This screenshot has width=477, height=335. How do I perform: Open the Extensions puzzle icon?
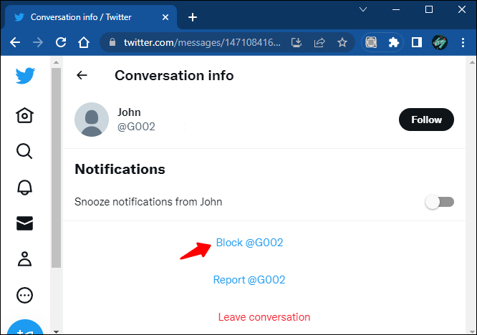(394, 42)
